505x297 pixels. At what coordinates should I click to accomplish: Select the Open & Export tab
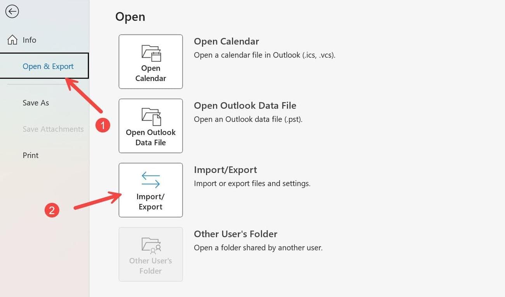click(48, 66)
